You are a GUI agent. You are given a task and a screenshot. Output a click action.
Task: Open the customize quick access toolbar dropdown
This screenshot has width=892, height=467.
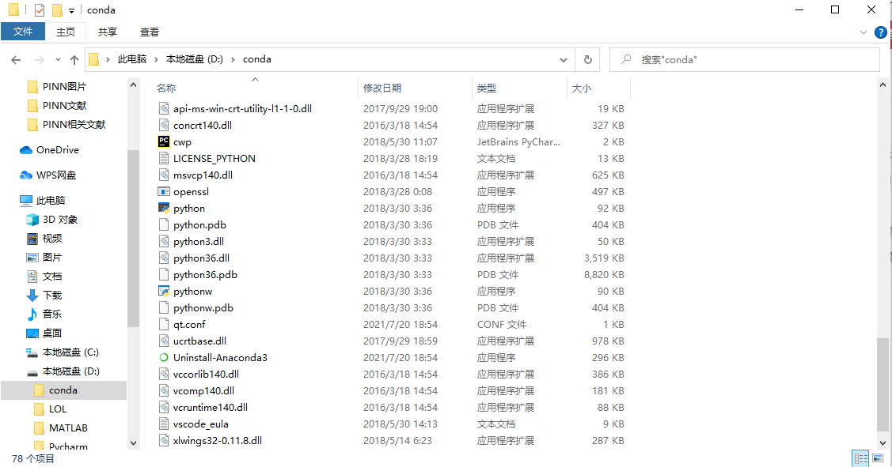[72, 11]
